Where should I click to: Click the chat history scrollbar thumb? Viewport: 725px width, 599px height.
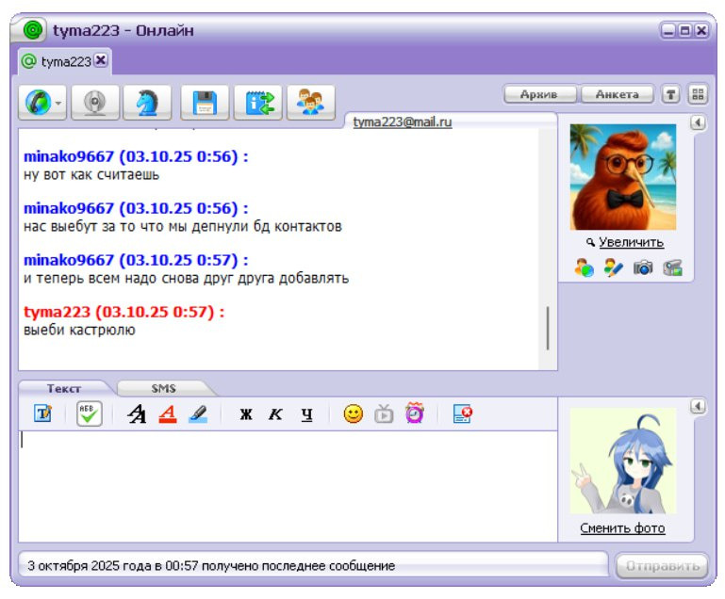[548, 328]
